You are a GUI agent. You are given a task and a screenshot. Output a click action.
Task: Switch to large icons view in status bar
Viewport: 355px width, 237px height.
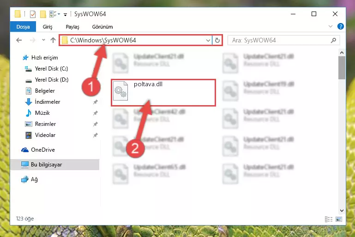pos(339,219)
